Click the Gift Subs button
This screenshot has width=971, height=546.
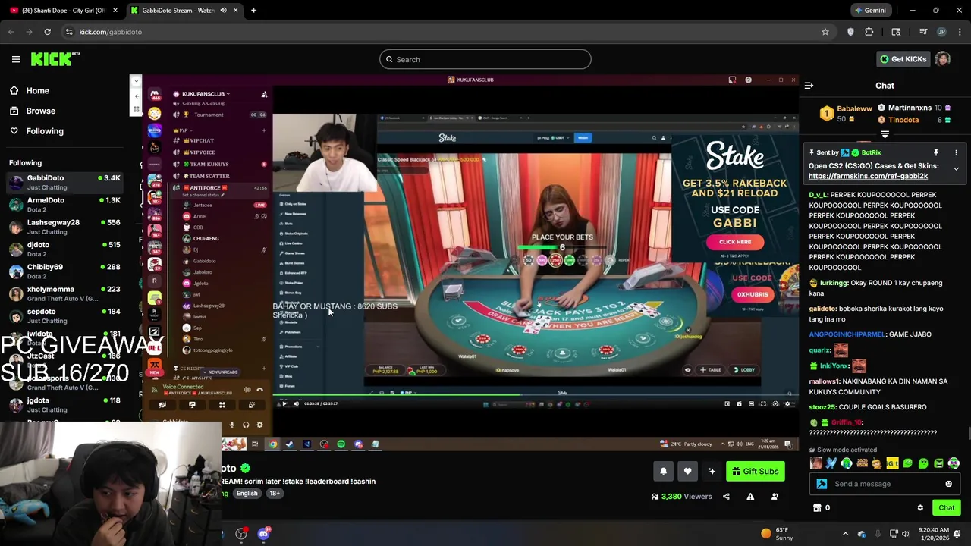tap(755, 472)
